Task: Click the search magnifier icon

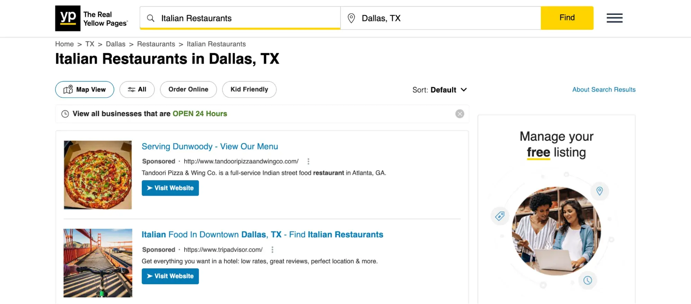Action: pos(151,18)
